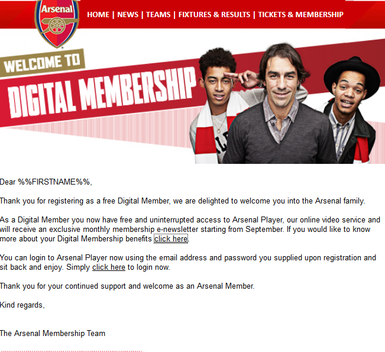The image size is (385, 352).
Task: Open the HOME navigation link
Action: point(98,14)
